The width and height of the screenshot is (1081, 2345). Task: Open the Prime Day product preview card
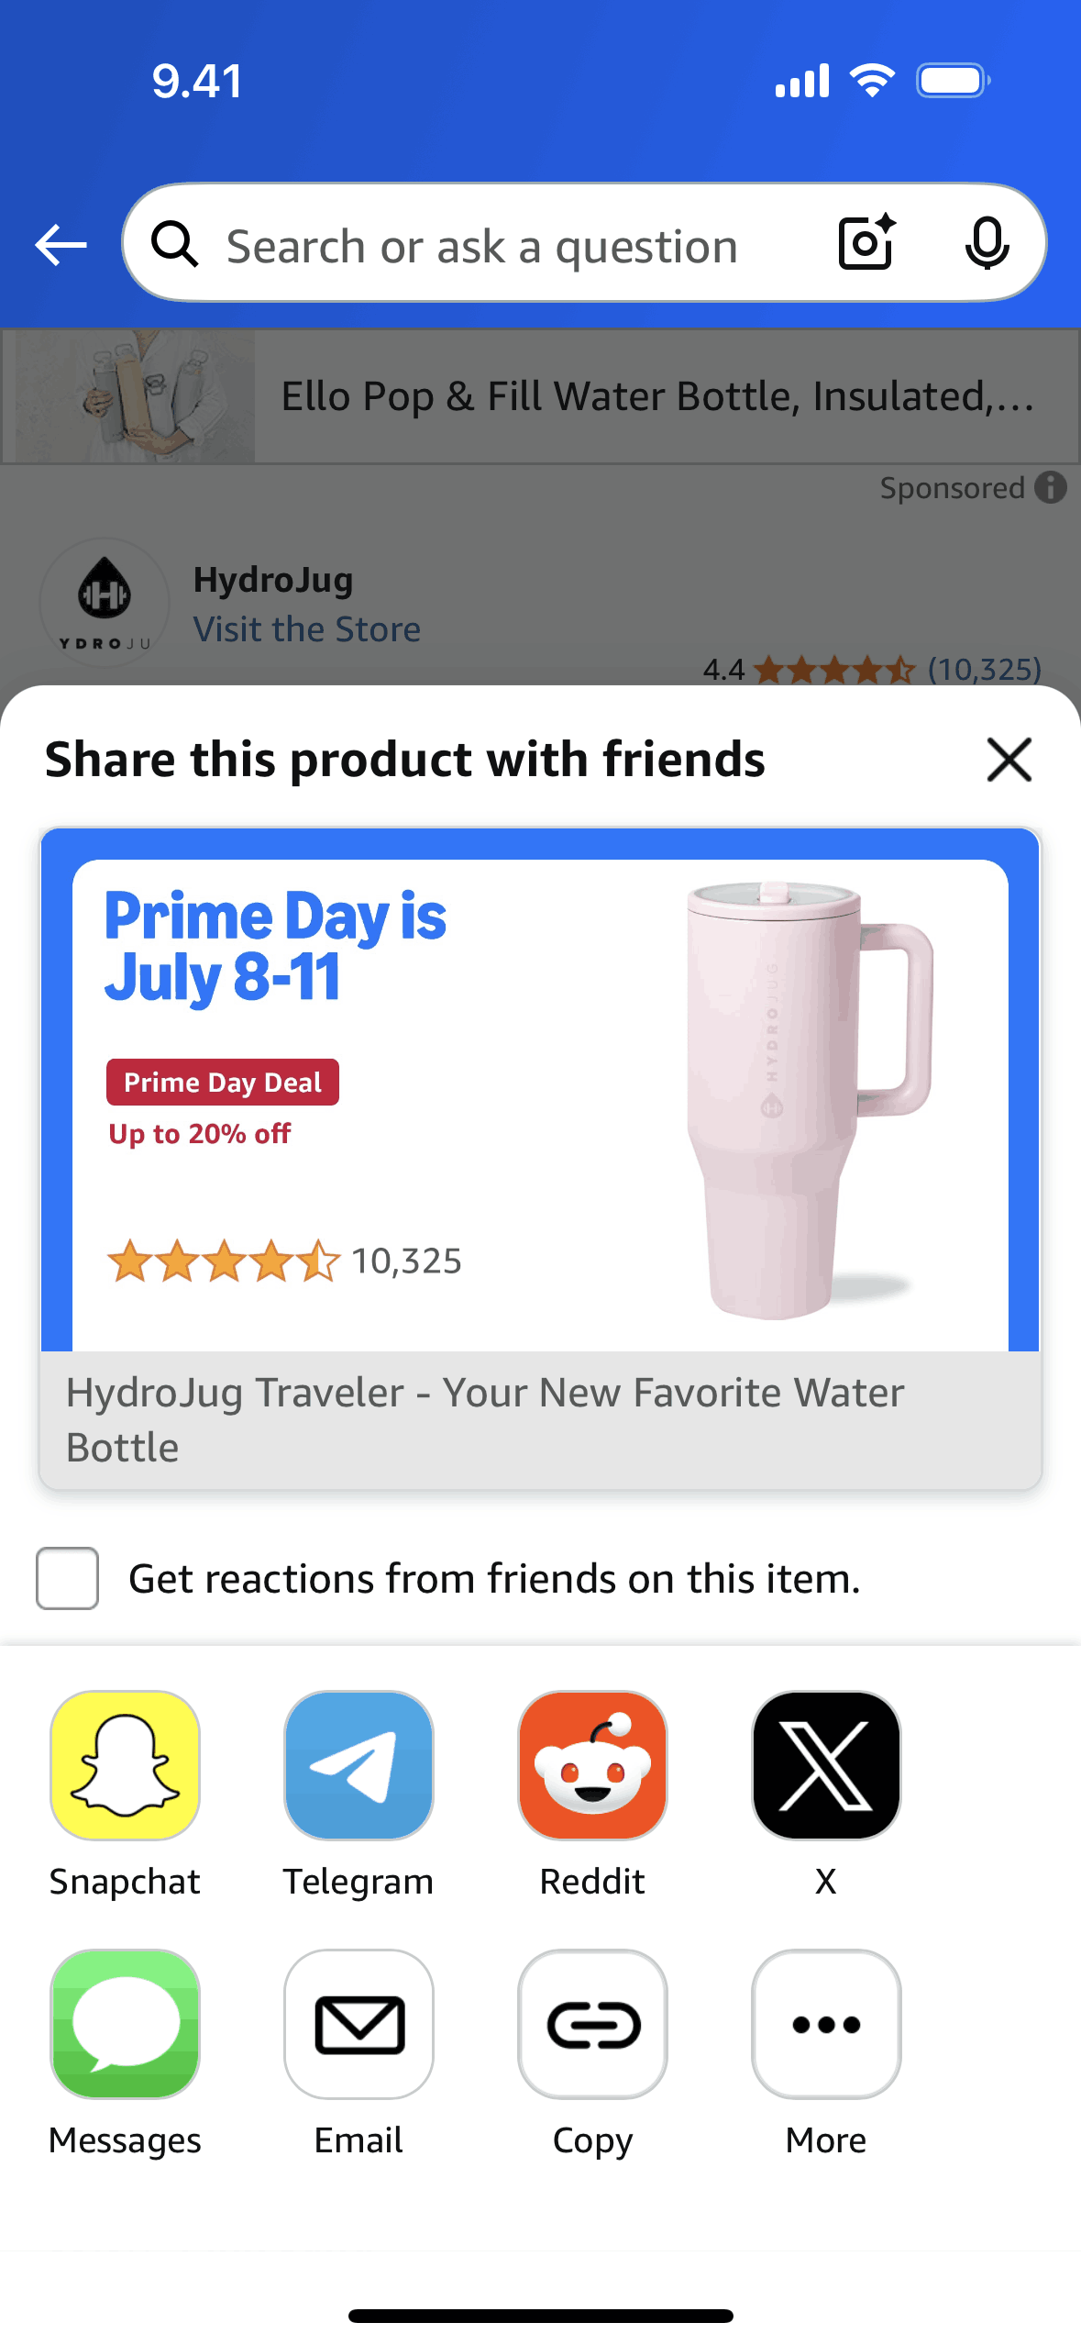540,1156
